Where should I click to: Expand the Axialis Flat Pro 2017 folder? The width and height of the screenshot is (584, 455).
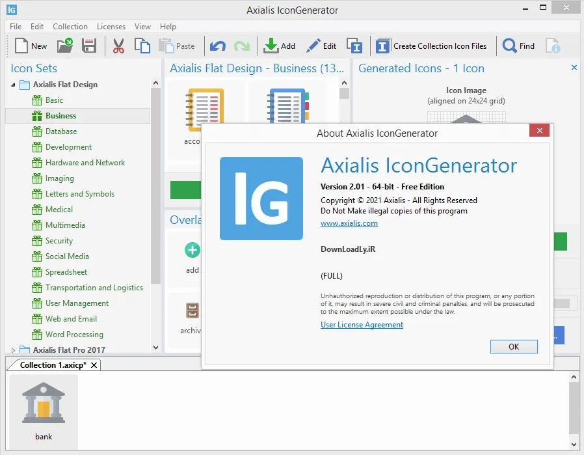click(x=13, y=350)
